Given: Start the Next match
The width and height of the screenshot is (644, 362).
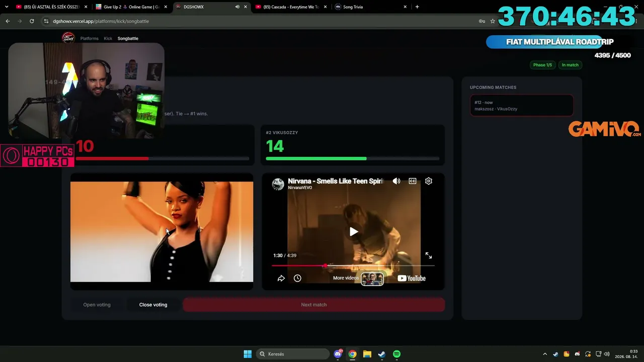Looking at the screenshot, I should [x=314, y=305].
